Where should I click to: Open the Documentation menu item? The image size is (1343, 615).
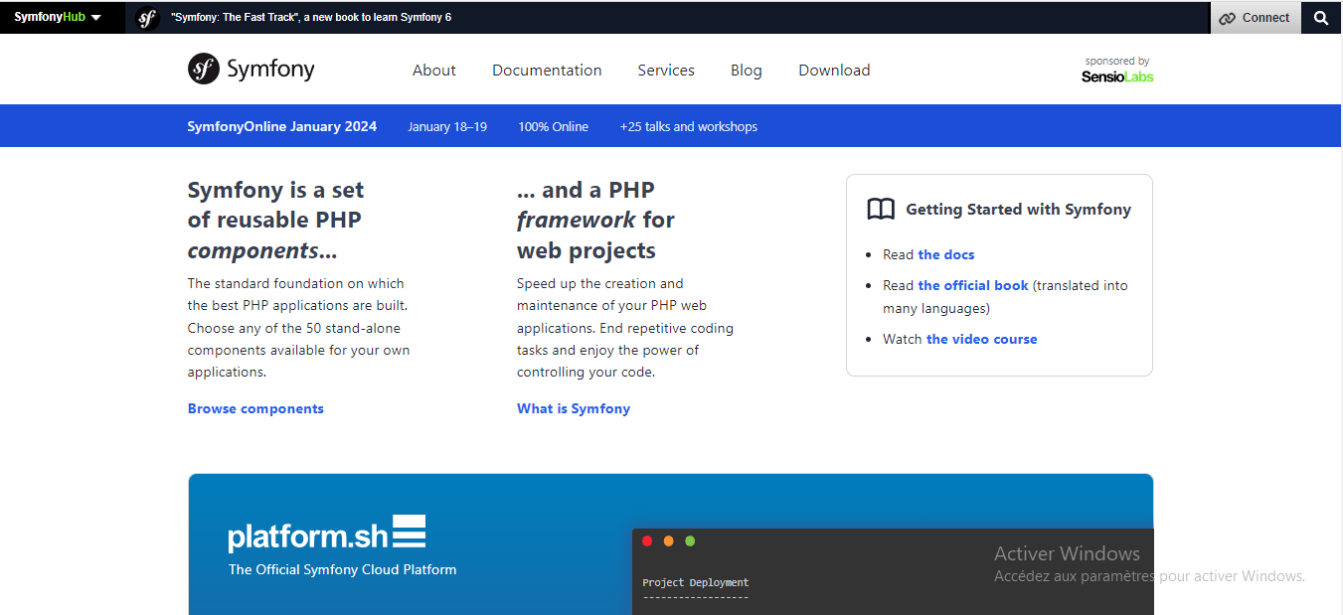click(547, 71)
